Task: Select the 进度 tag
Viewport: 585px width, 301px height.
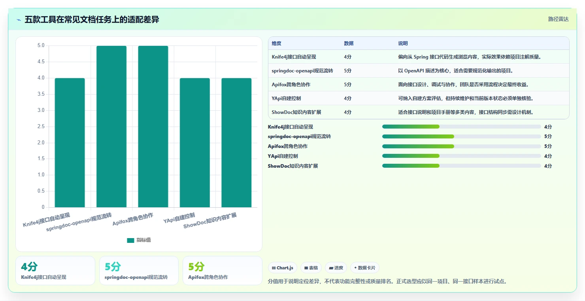Action: [x=336, y=268]
